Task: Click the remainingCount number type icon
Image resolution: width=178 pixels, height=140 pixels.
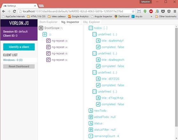Action: (x=91, y=136)
